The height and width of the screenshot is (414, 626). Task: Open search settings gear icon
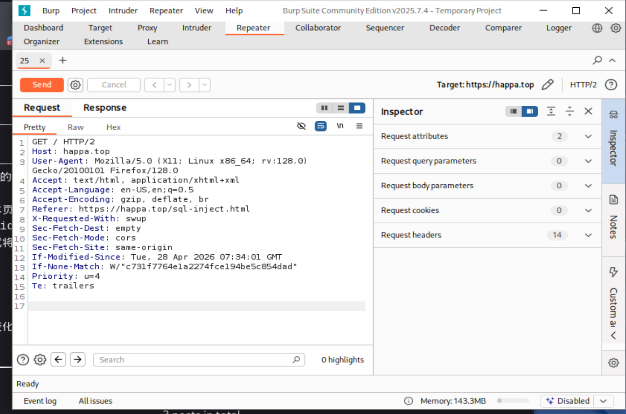pos(40,360)
